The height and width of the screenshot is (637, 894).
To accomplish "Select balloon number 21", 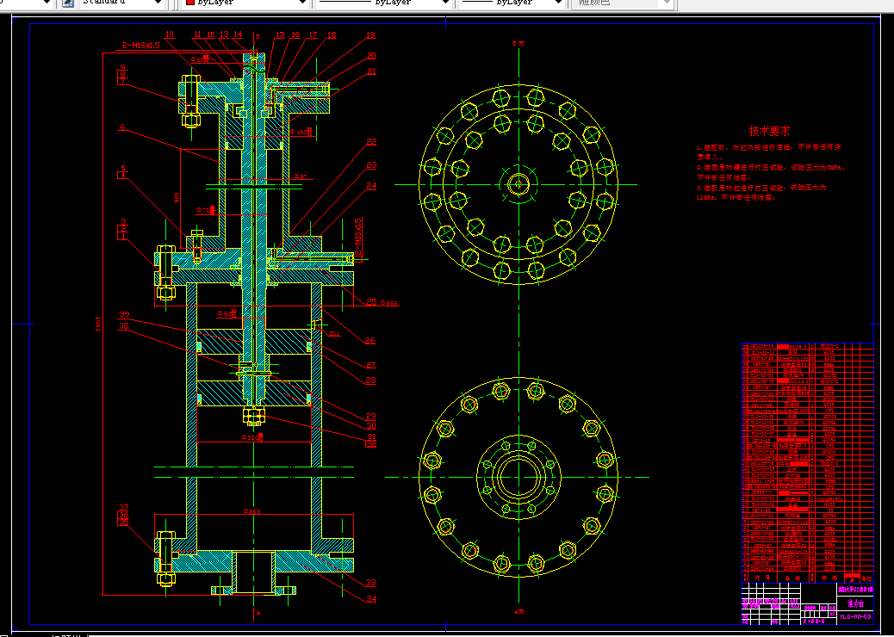I will [372, 71].
